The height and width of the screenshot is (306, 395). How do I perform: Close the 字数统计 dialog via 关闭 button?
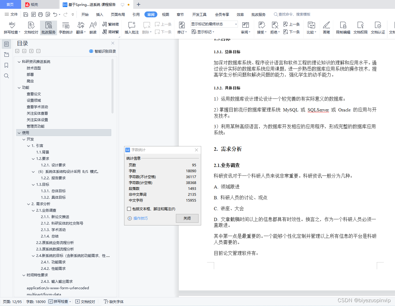[187, 218]
